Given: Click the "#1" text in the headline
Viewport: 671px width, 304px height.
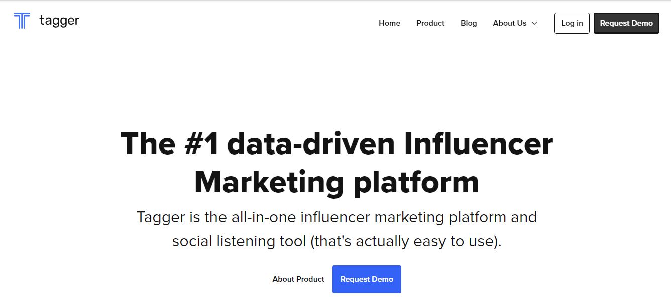Looking at the screenshot, I should [201, 144].
